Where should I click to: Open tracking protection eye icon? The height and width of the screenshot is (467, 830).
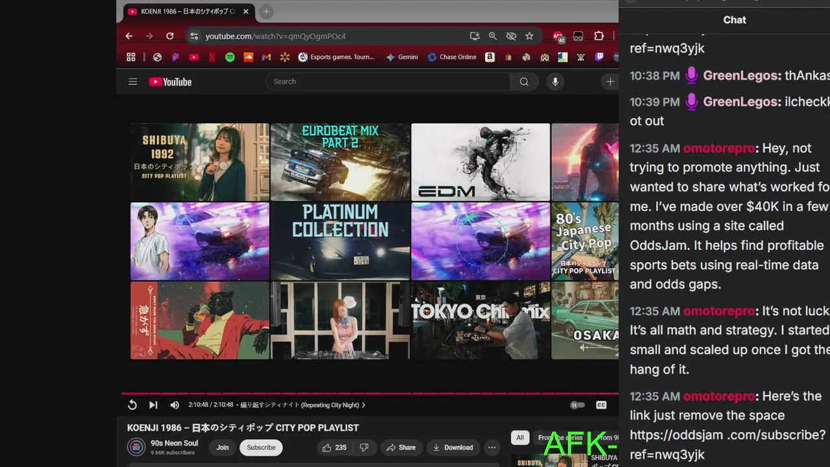tap(511, 36)
